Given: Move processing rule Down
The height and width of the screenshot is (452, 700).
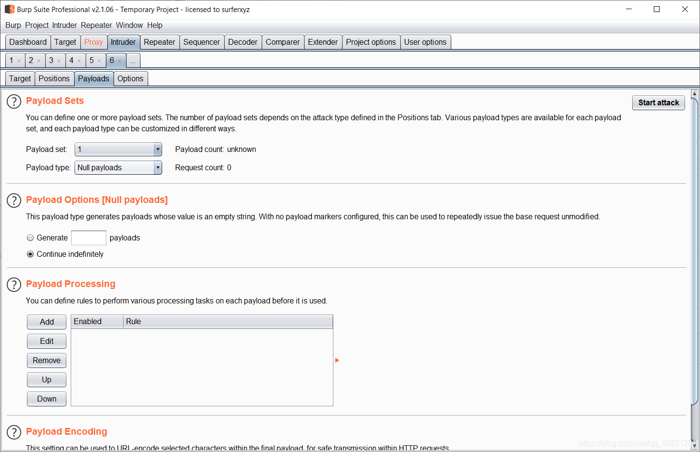Looking at the screenshot, I should click(47, 399).
